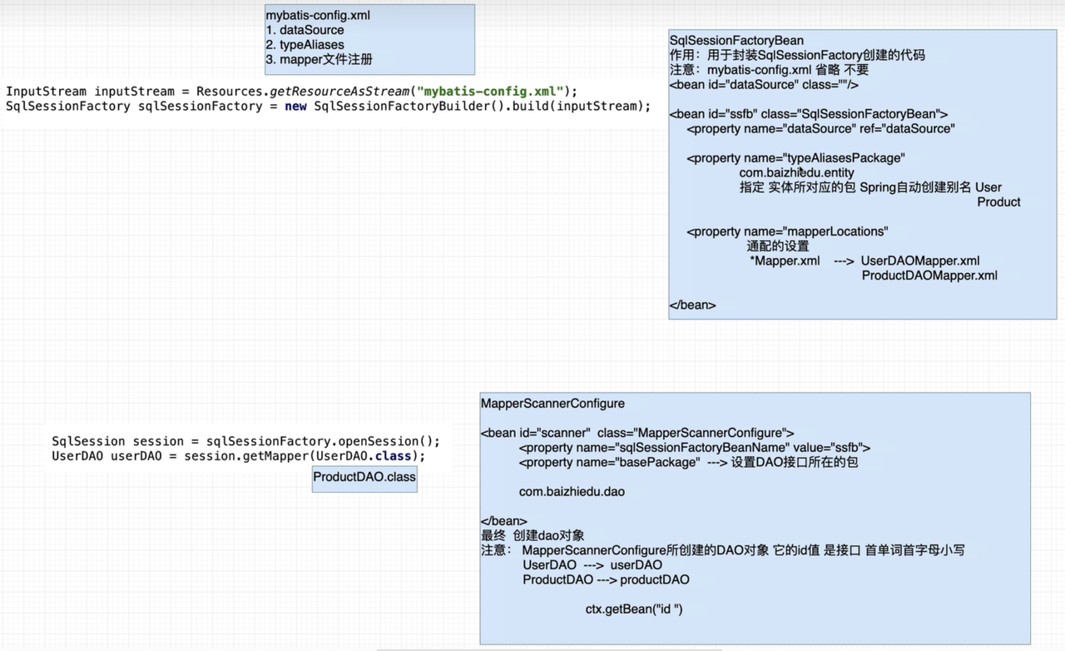Viewport: 1065px width, 651px height.
Task: Click the "1. dataSource" list line
Action: pos(305,30)
